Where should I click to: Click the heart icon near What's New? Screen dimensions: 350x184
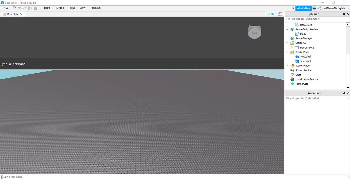tap(293, 8)
